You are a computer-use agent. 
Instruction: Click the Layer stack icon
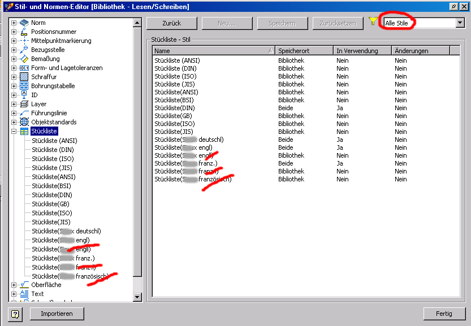[x=24, y=104]
